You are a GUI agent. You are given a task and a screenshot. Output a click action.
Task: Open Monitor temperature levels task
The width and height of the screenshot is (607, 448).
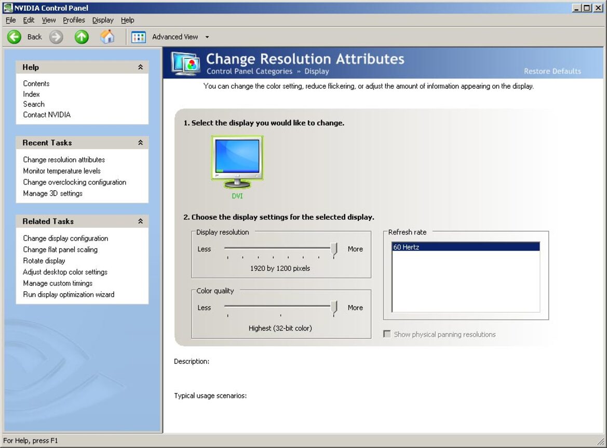(x=62, y=171)
